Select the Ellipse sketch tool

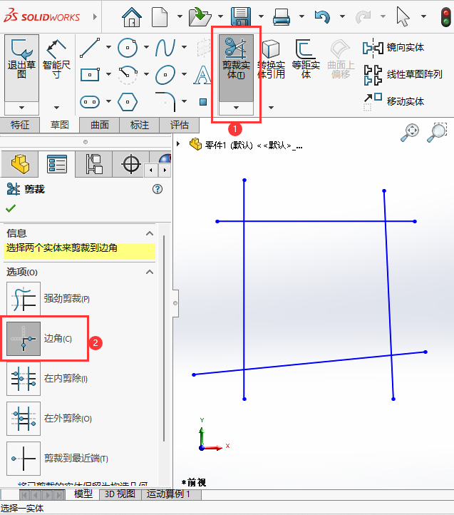pos(165,75)
